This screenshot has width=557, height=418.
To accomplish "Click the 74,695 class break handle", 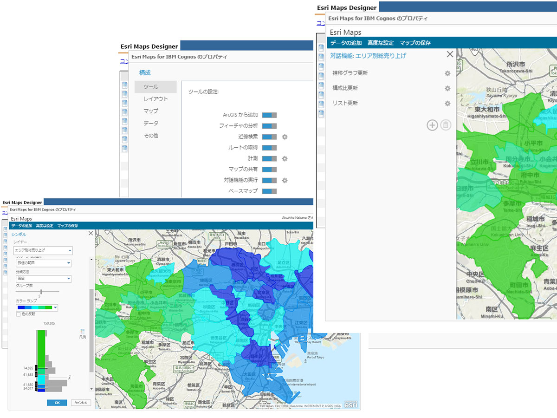I will click(36, 368).
